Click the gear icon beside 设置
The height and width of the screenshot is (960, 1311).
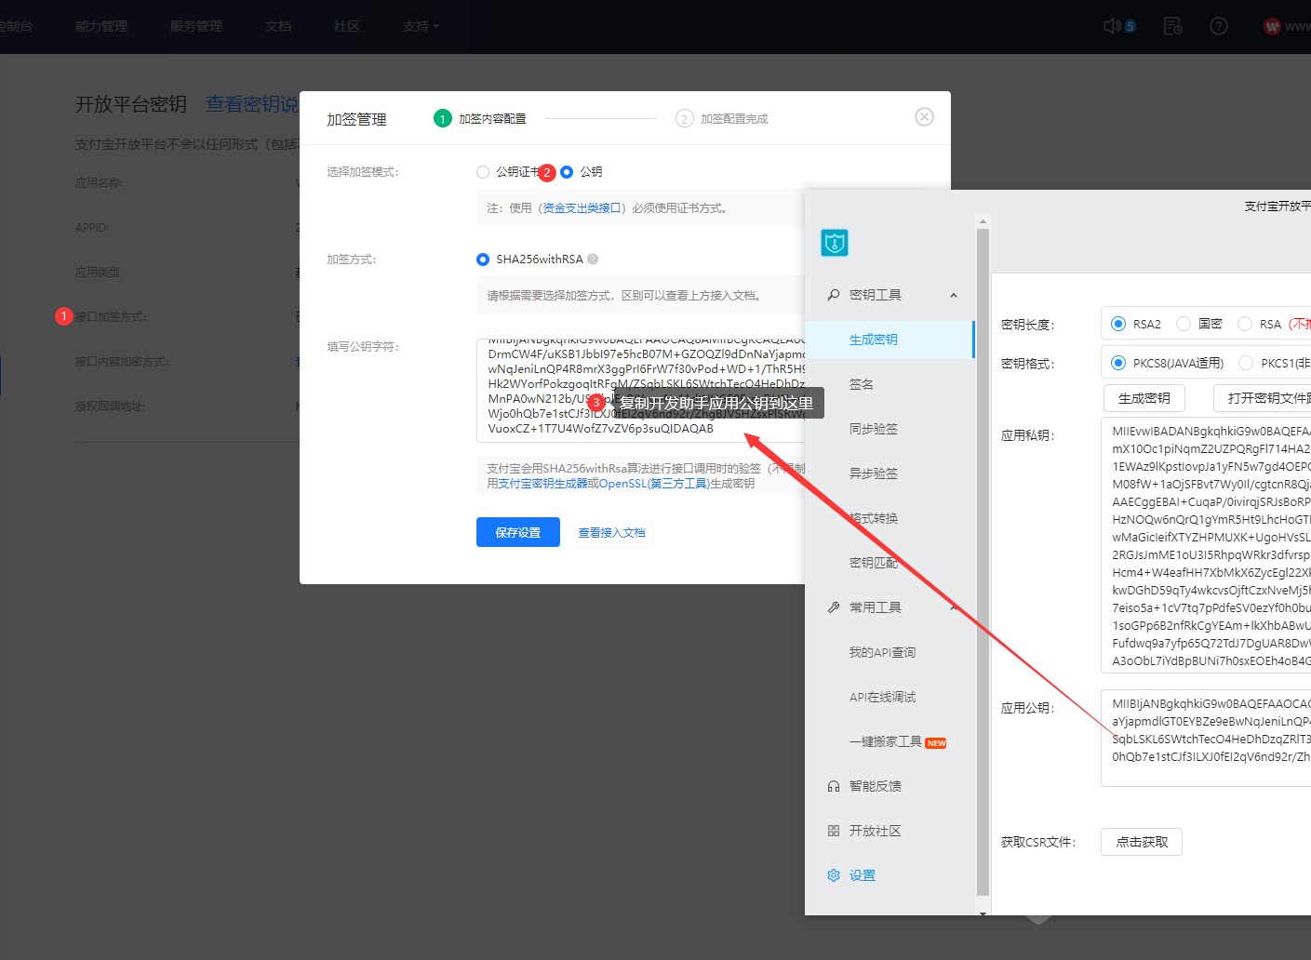[x=834, y=875]
